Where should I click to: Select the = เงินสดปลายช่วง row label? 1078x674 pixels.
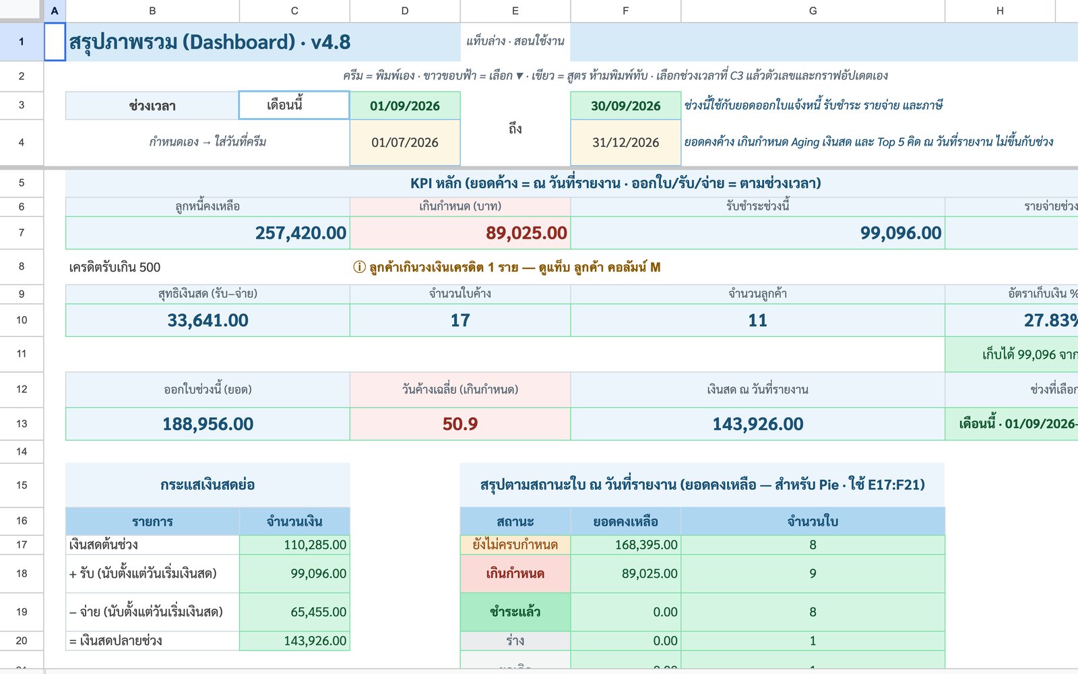tap(152, 640)
